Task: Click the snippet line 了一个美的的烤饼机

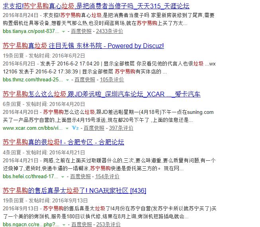Action: click(96, 216)
